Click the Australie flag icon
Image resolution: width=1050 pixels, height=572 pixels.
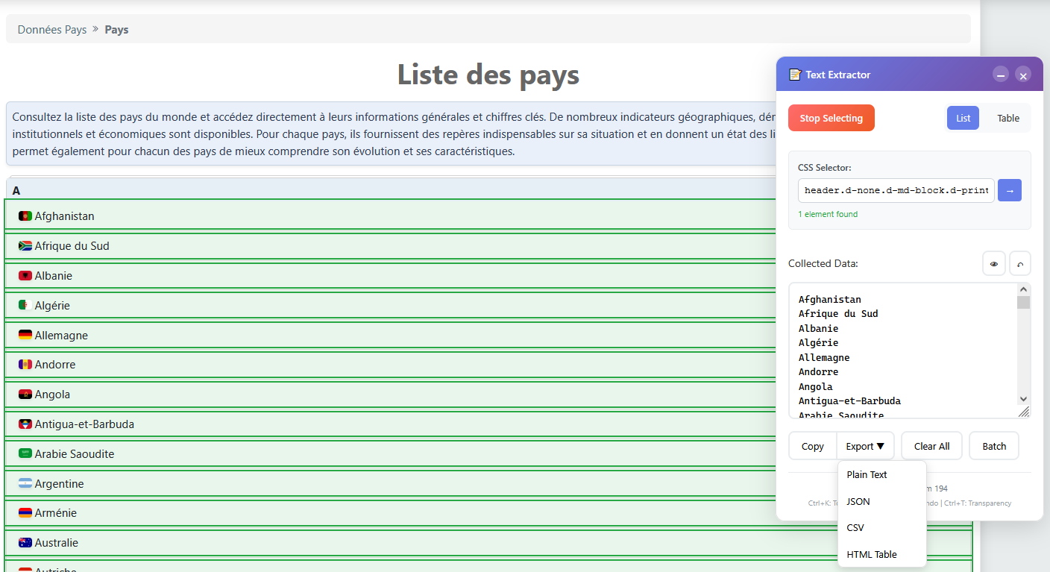[25, 542]
